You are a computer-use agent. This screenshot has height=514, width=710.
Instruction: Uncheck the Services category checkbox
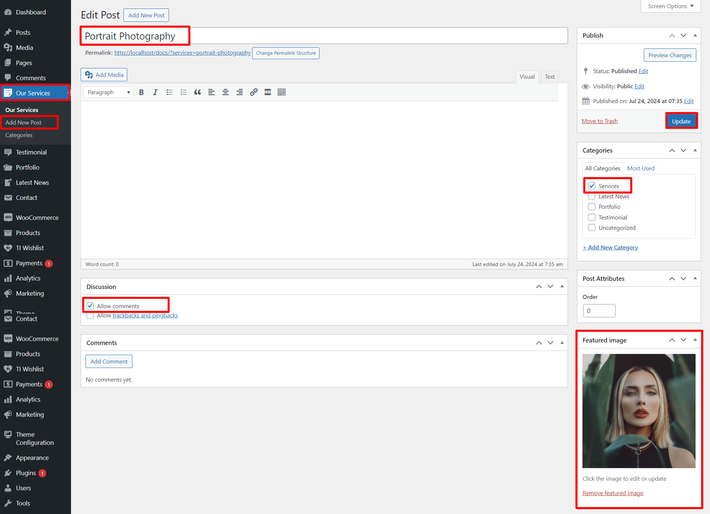[x=592, y=186]
